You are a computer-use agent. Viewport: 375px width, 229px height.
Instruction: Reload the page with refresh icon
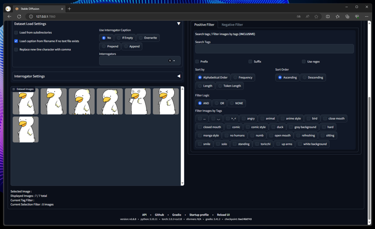click(19, 16)
